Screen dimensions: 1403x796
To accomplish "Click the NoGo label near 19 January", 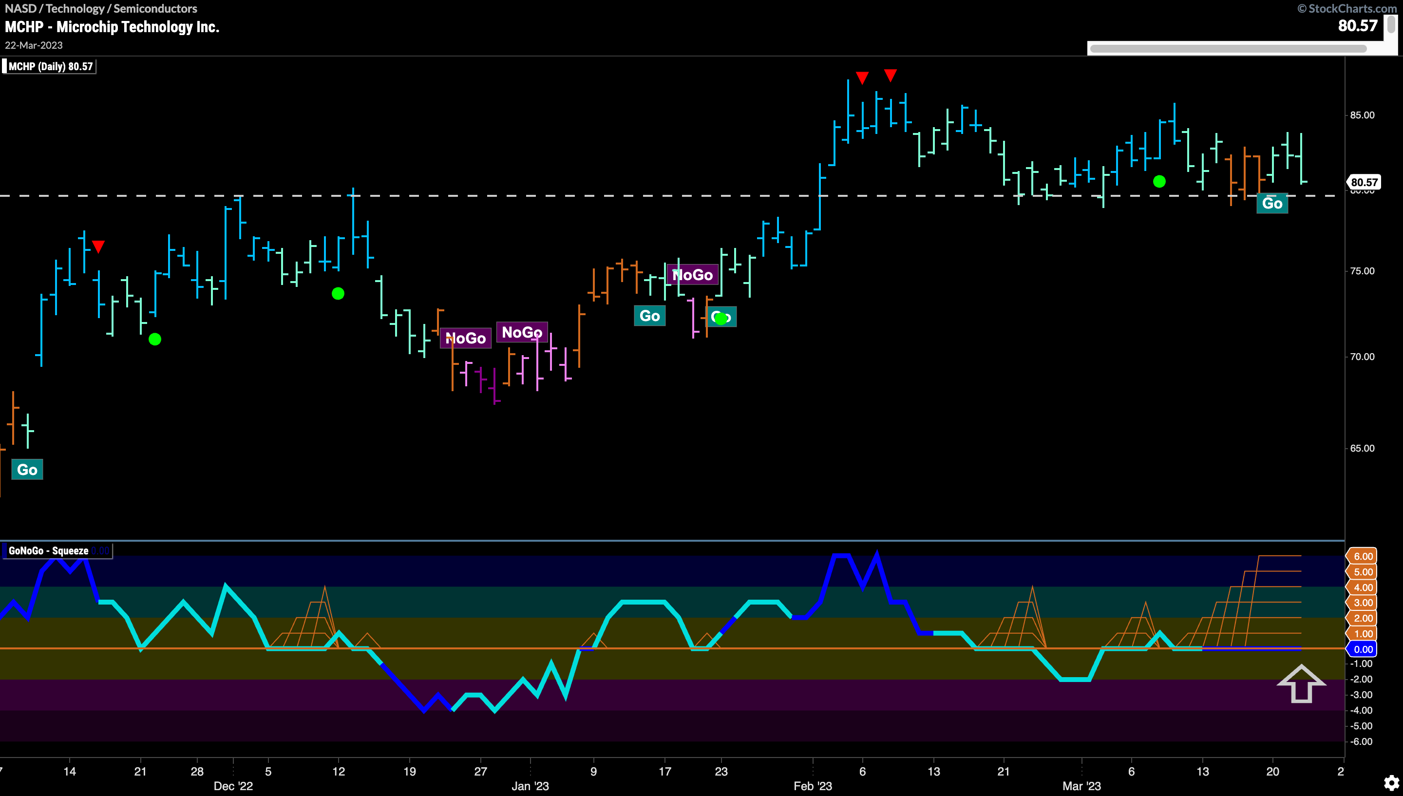I will 692,275.
